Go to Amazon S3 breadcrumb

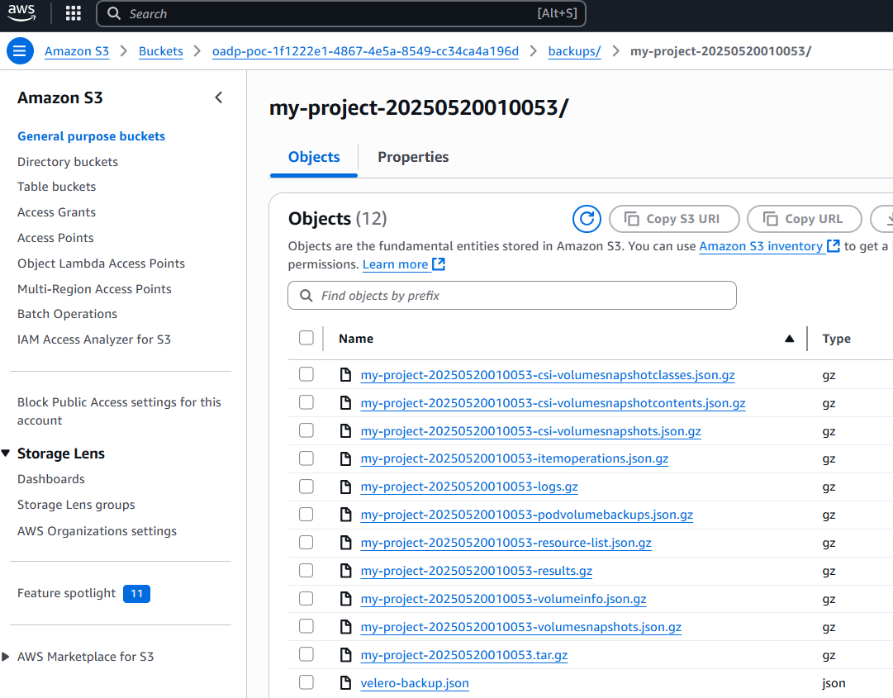[77, 51]
